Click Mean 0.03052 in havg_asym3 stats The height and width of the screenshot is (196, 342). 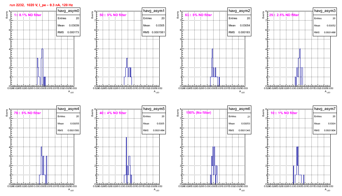[325, 25]
